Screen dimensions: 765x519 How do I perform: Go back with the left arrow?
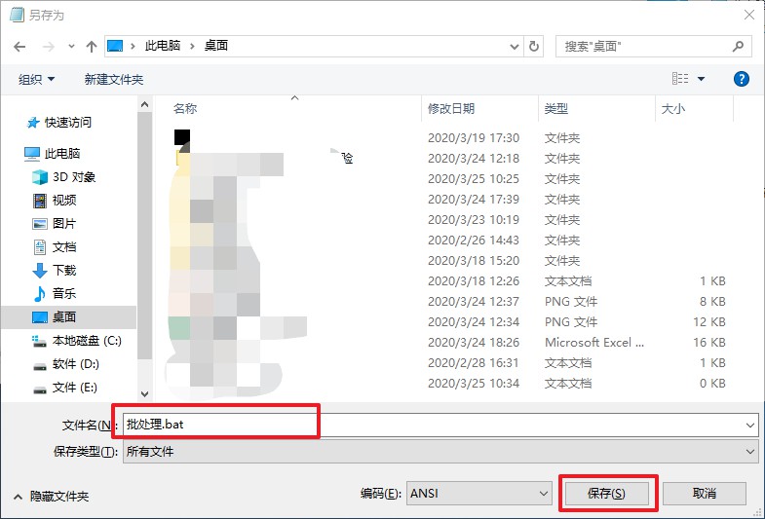point(19,47)
